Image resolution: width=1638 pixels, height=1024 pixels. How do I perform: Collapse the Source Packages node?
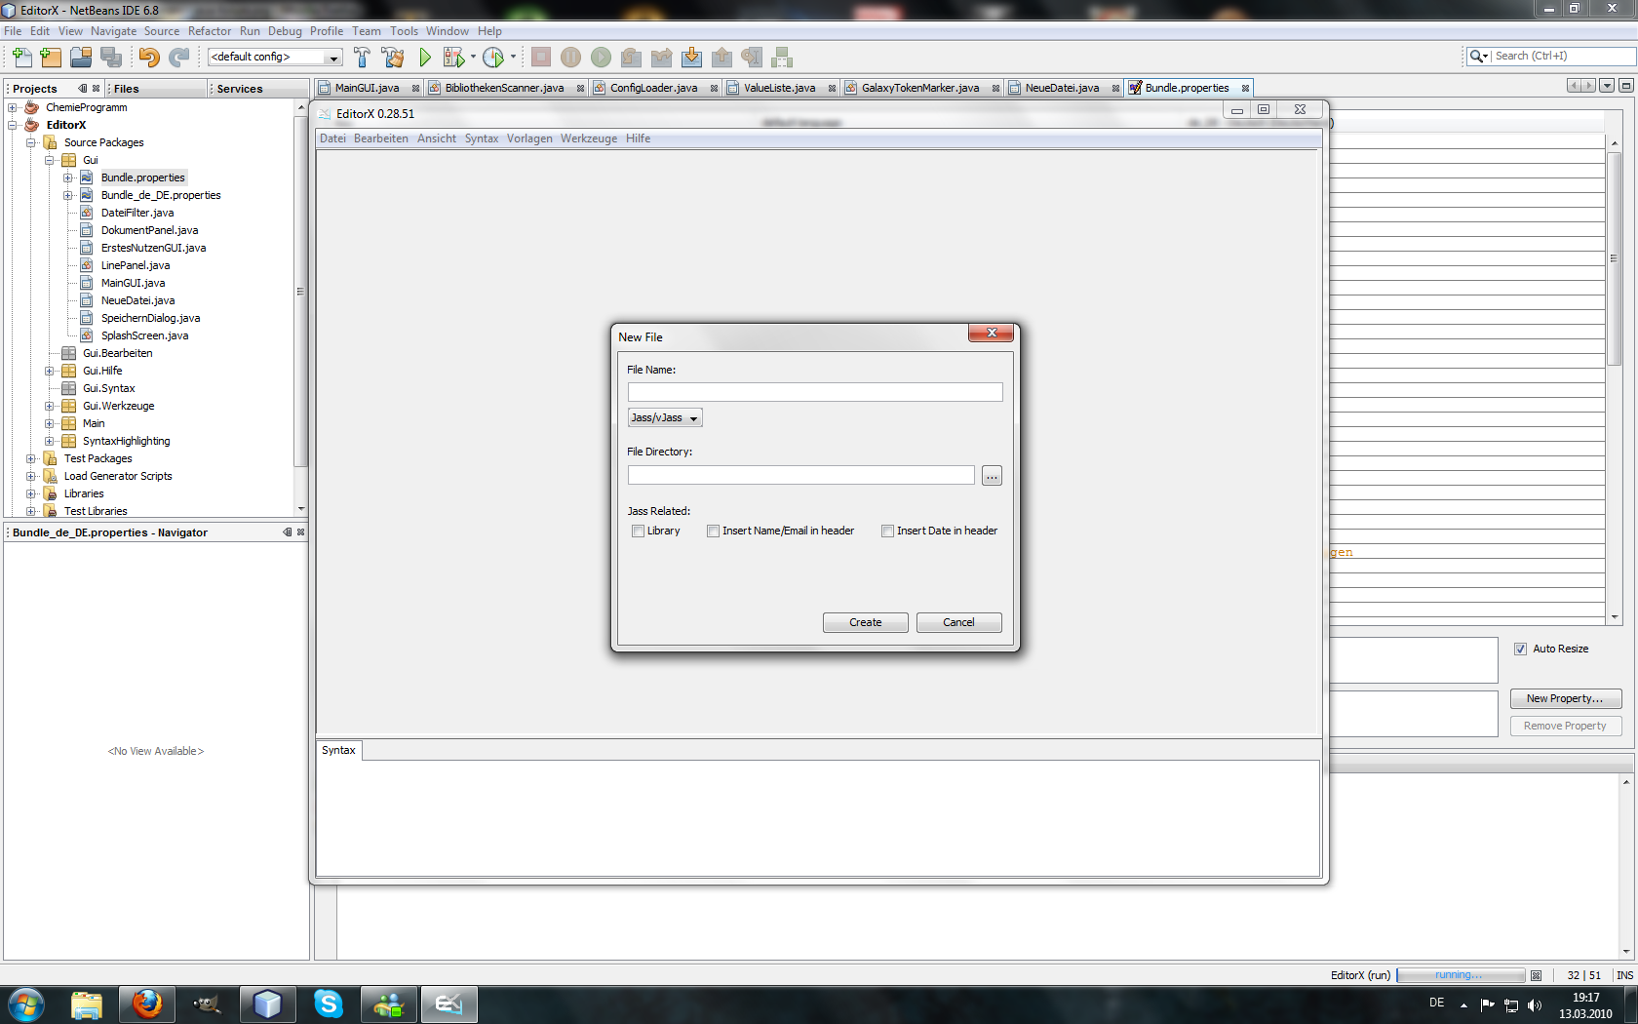coord(31,143)
